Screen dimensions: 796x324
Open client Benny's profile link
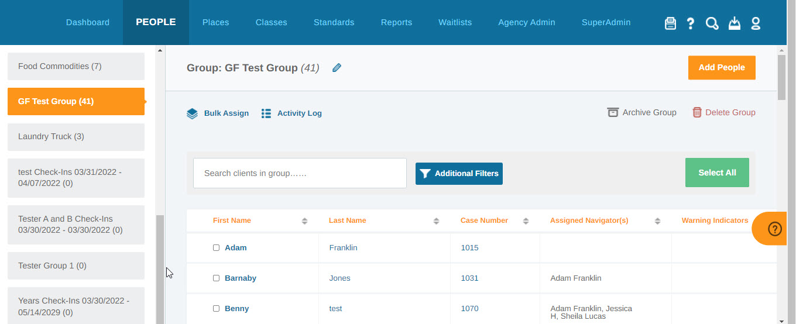coord(236,309)
